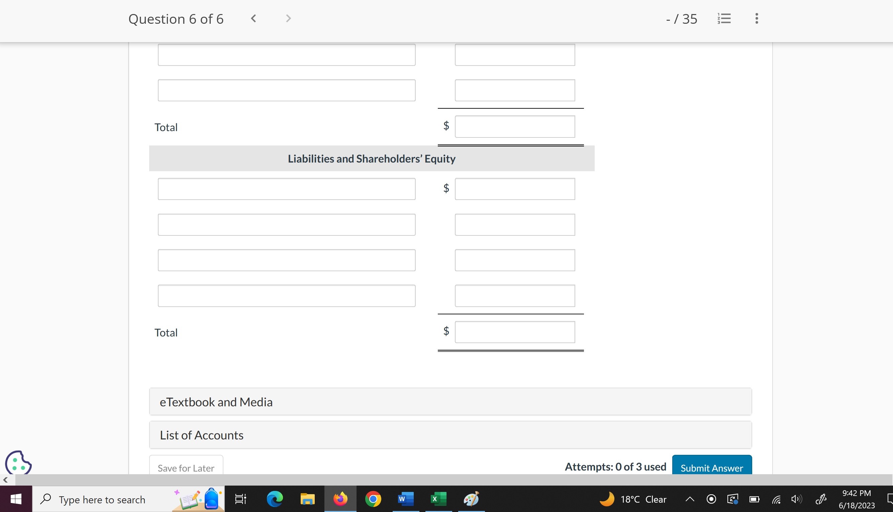Screen dimensions: 893x512
Task: Click the Assets Total dollar input field
Action: (515, 126)
